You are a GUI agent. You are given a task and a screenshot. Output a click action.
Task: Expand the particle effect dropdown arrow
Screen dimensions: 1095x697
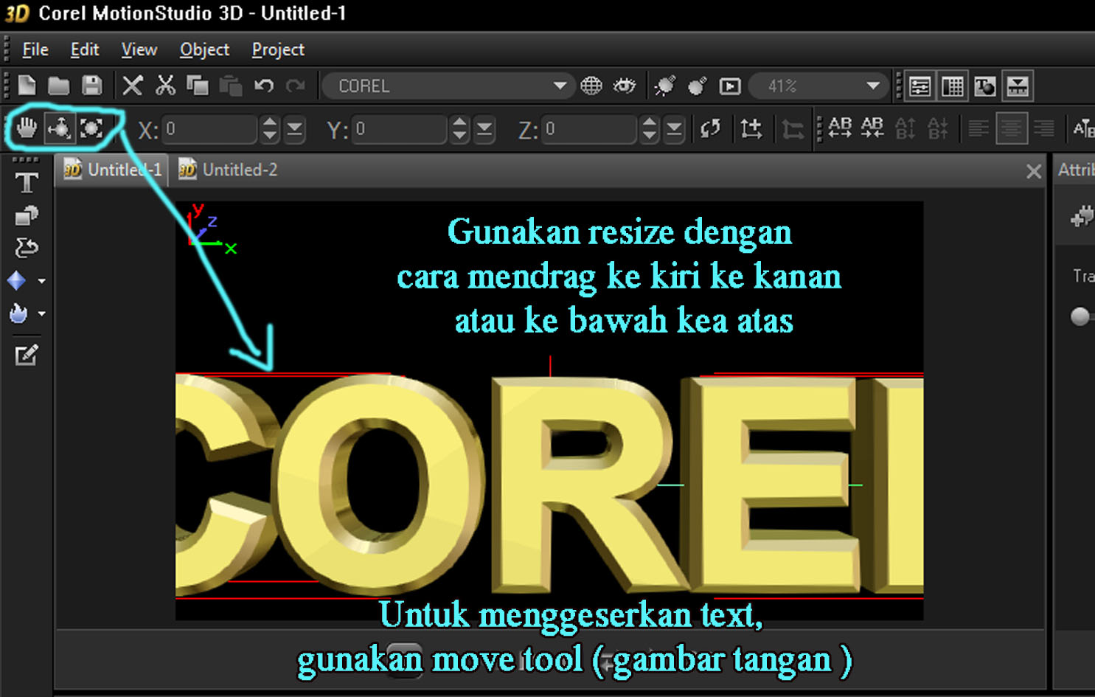pyautogui.click(x=41, y=313)
